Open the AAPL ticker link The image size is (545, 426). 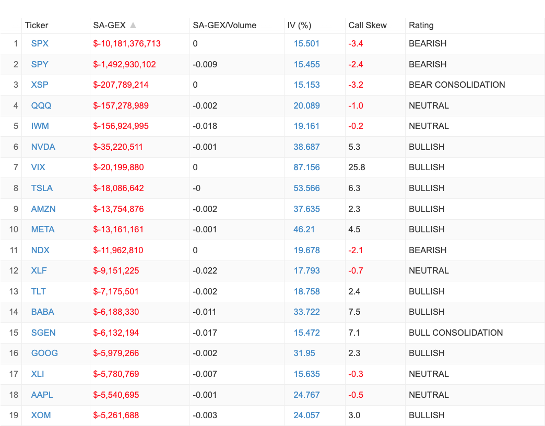click(42, 395)
